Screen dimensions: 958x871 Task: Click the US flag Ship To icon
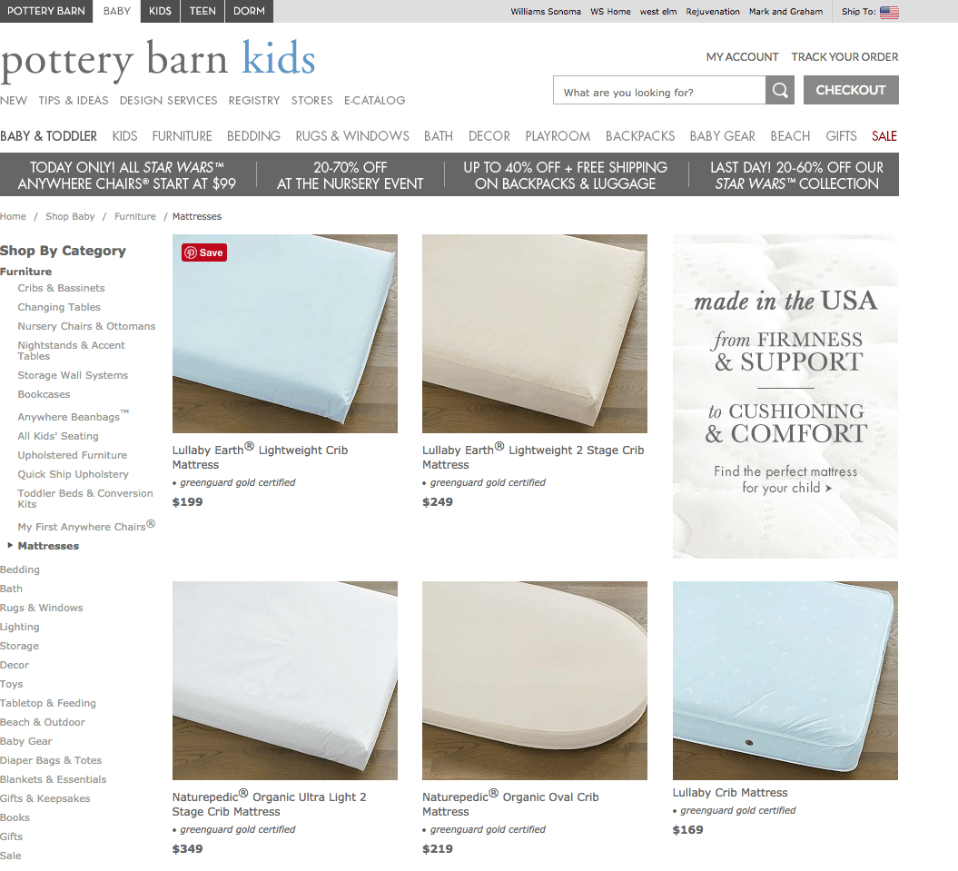click(x=889, y=12)
